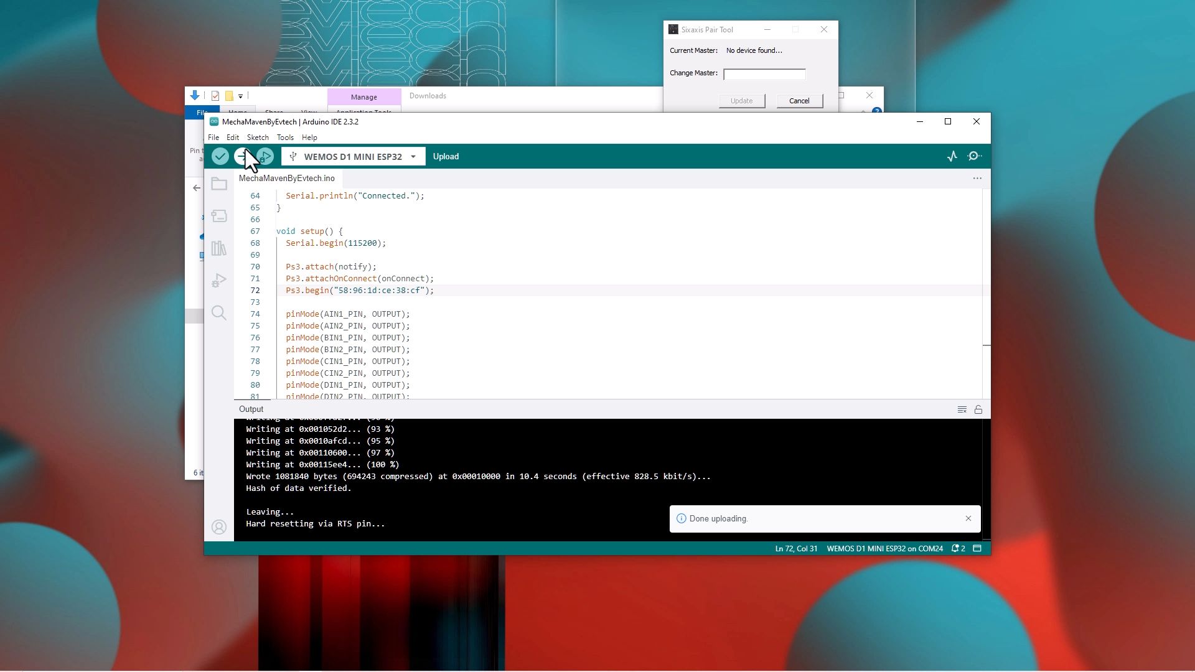Select the Manage tab in Explorer window
Image resolution: width=1195 pixels, height=672 pixels.
click(x=364, y=97)
